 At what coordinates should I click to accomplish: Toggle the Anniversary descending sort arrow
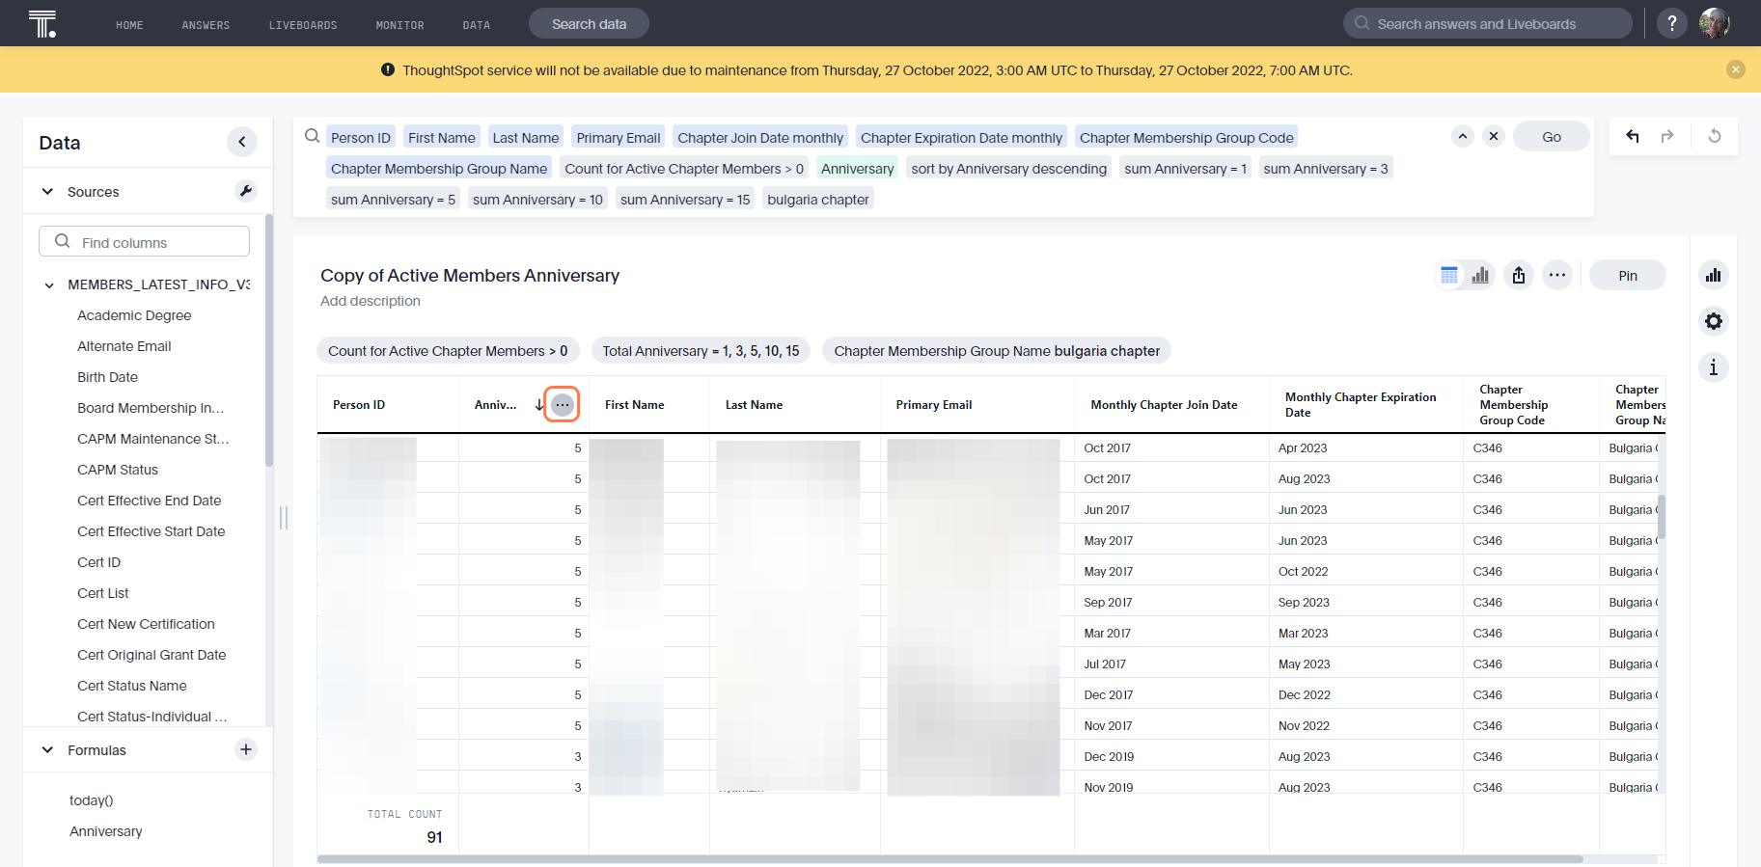(x=538, y=405)
